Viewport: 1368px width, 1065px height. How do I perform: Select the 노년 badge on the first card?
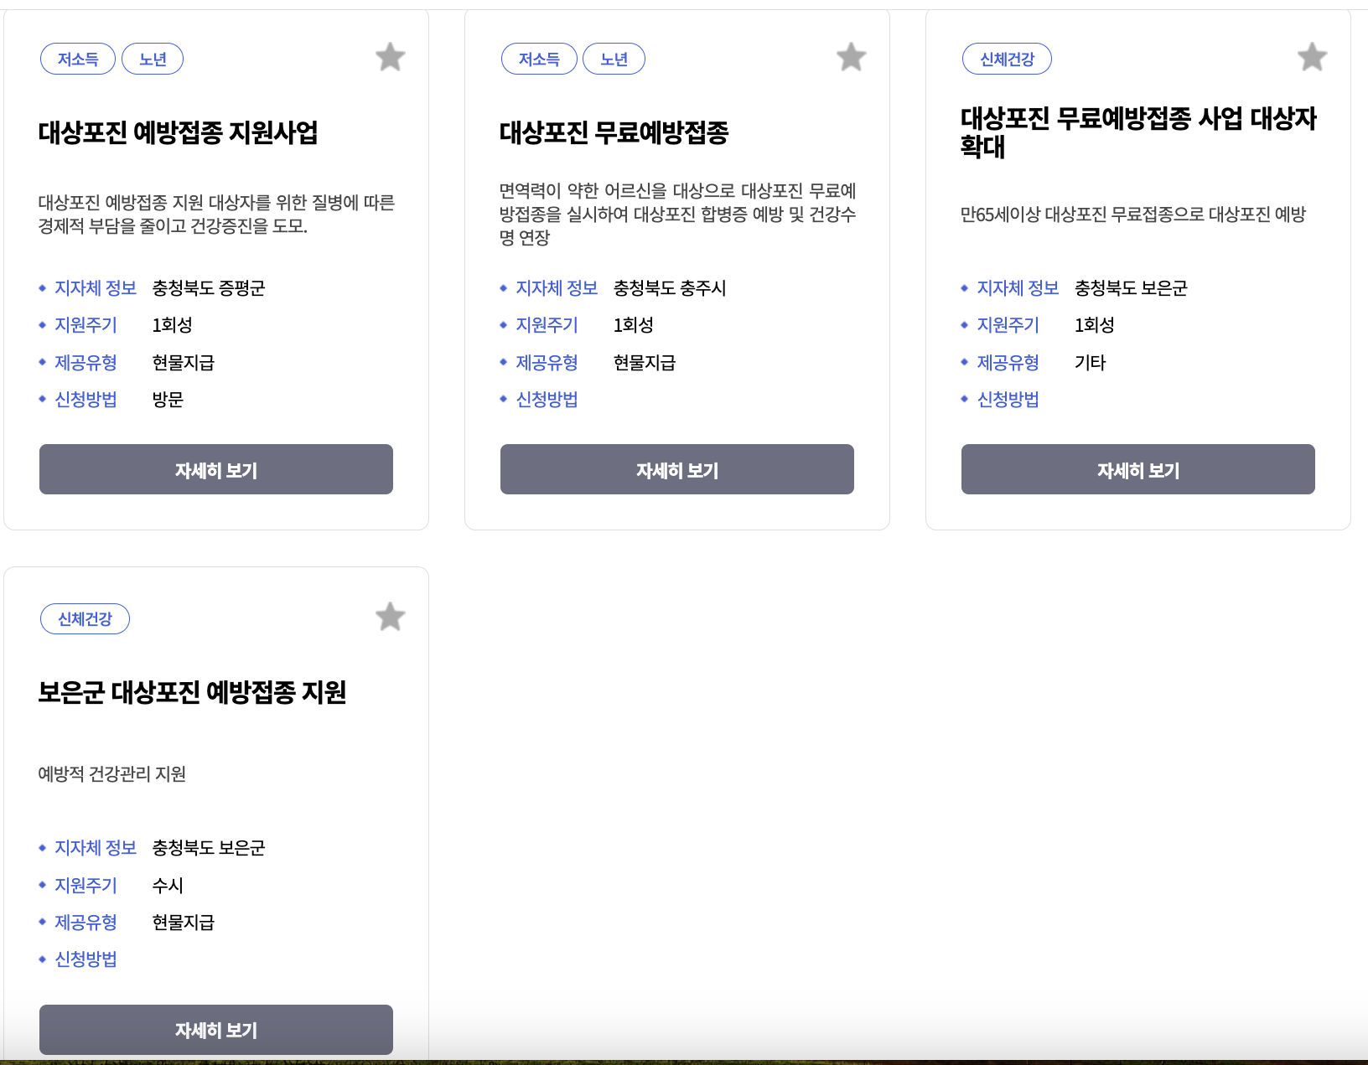click(153, 59)
